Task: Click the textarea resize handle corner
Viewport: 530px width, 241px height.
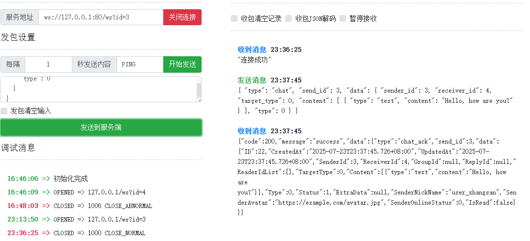Action: (x=199, y=99)
